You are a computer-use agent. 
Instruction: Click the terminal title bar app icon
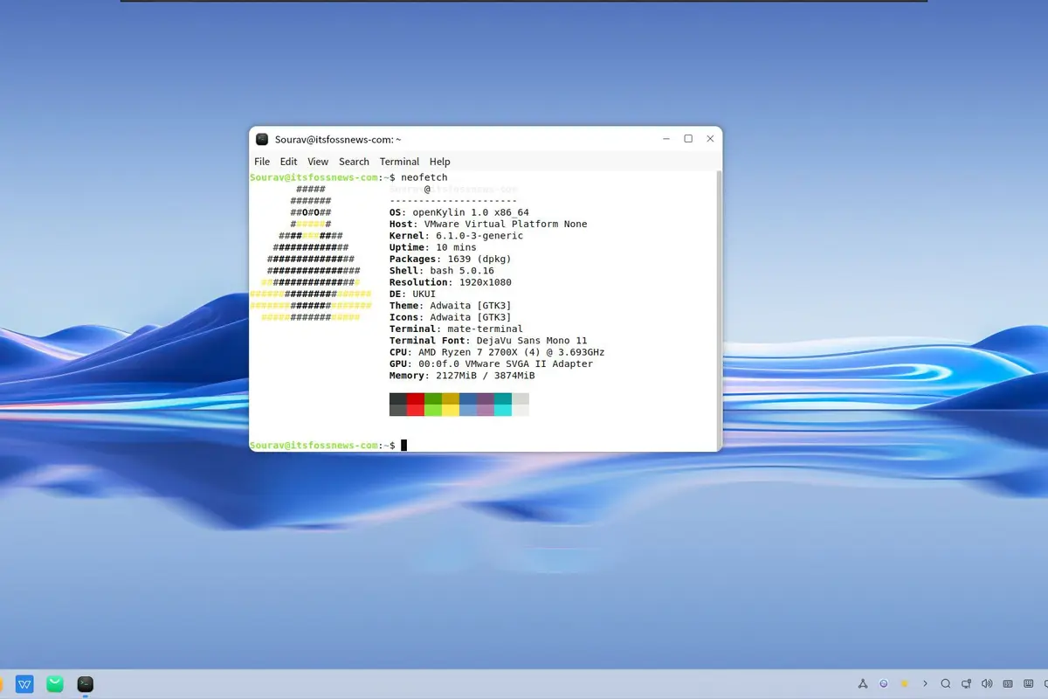(262, 139)
